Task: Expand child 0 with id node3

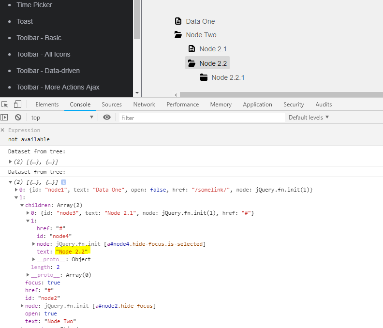Action: (x=28, y=213)
